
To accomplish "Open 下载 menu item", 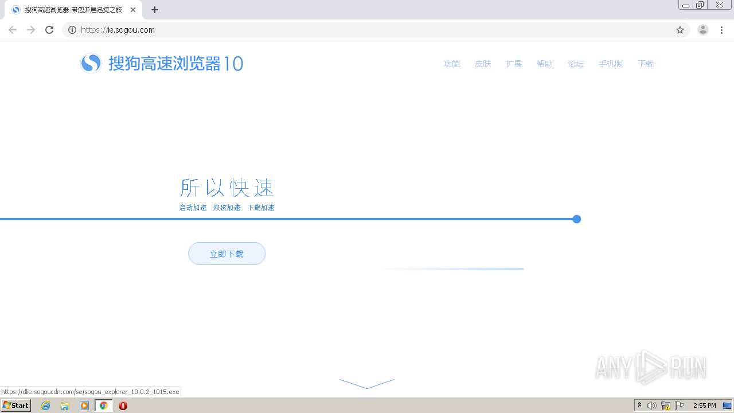I will click(646, 64).
